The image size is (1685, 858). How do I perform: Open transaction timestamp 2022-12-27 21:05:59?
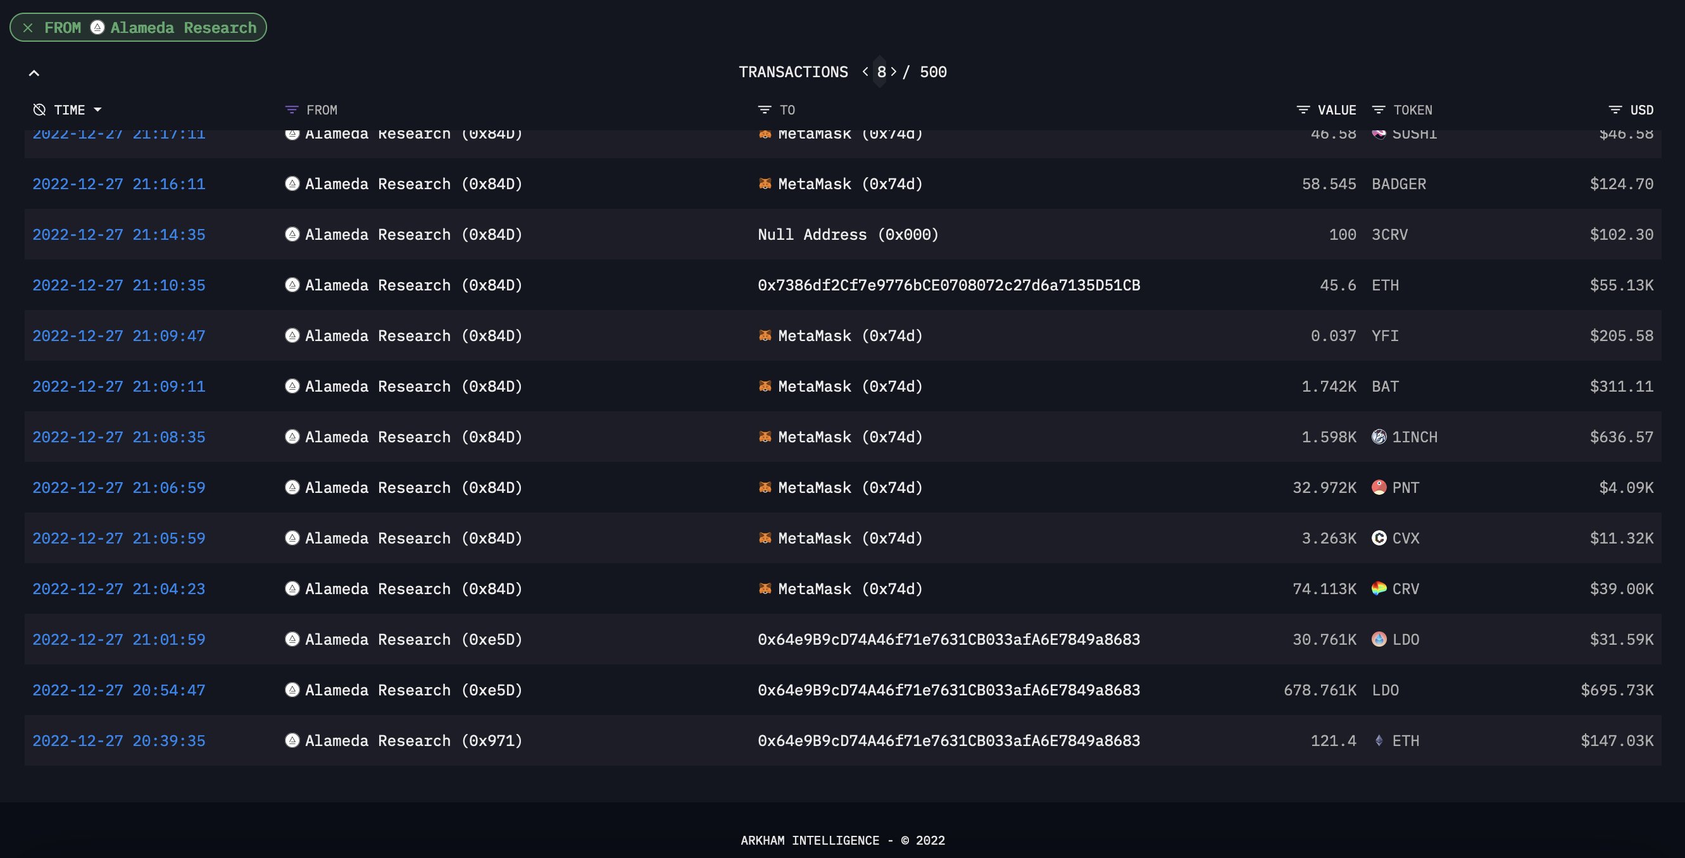tap(119, 538)
